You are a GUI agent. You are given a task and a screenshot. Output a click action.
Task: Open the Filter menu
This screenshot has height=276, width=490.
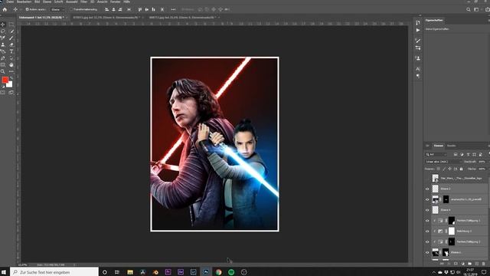coord(83,2)
